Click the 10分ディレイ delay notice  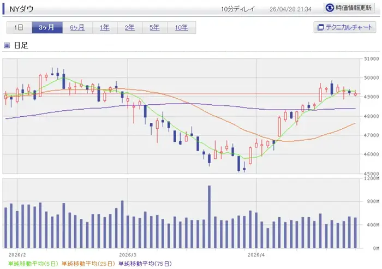(238, 9)
